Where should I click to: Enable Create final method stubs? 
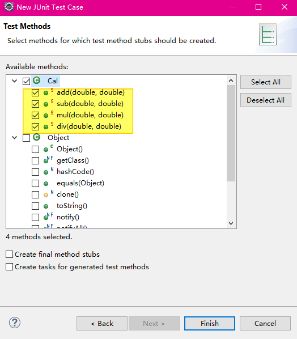9,254
